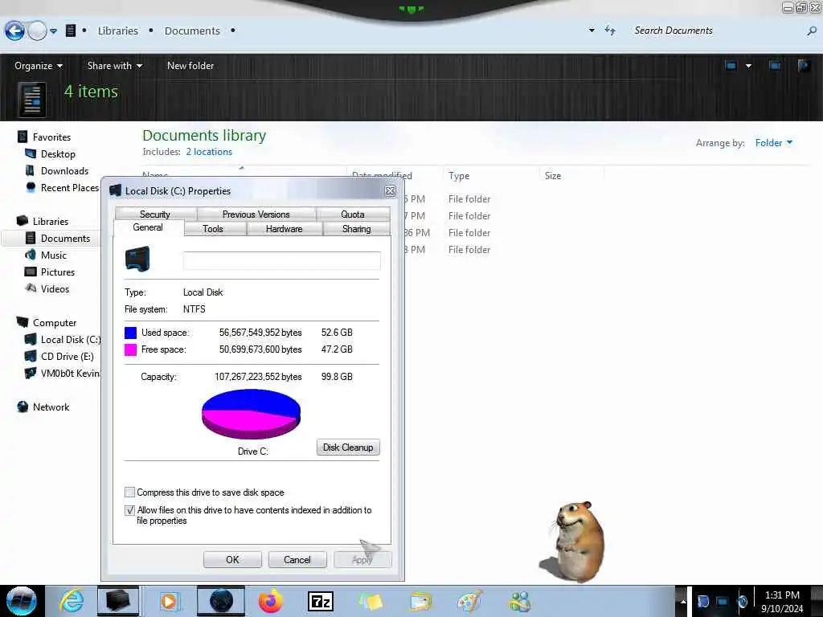The height and width of the screenshot is (617, 823).
Task: Change view using the view icon in toolbar
Action: pyautogui.click(x=731, y=66)
